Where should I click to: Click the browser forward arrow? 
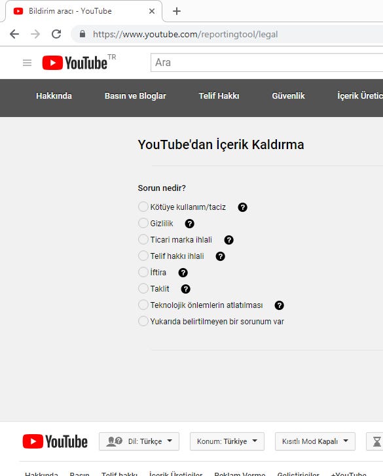click(x=35, y=34)
